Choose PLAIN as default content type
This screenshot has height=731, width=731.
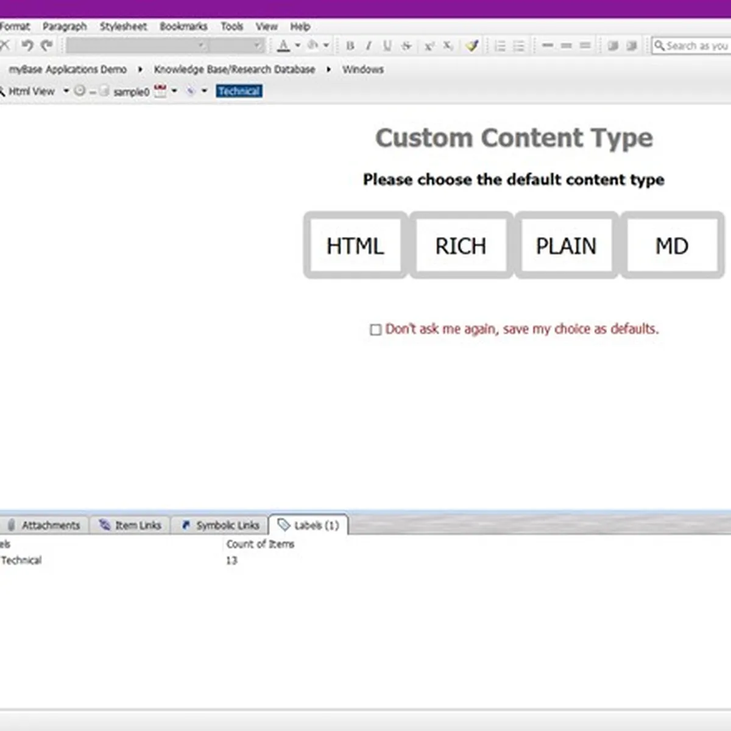(567, 245)
